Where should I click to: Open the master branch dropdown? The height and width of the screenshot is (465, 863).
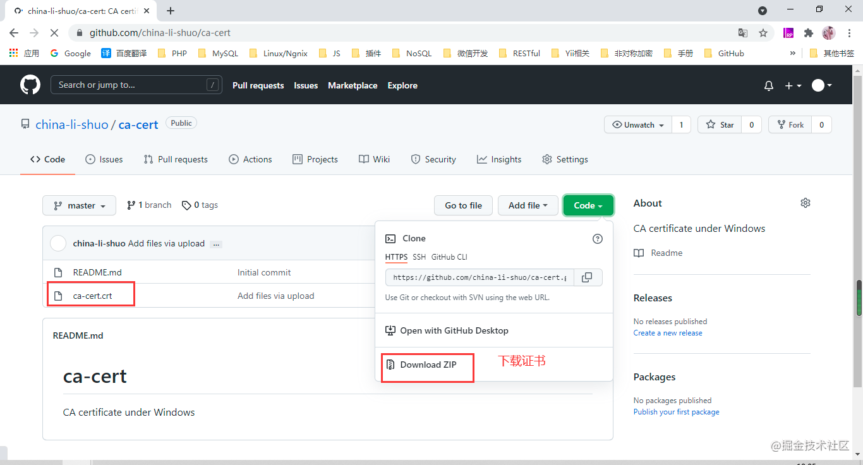(x=79, y=205)
